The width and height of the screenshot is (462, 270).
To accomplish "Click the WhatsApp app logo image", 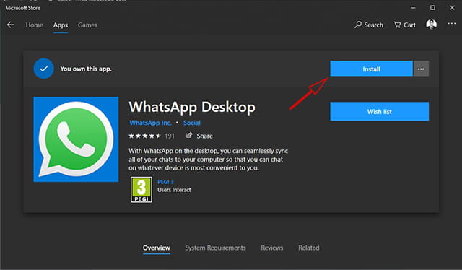I will [x=76, y=139].
